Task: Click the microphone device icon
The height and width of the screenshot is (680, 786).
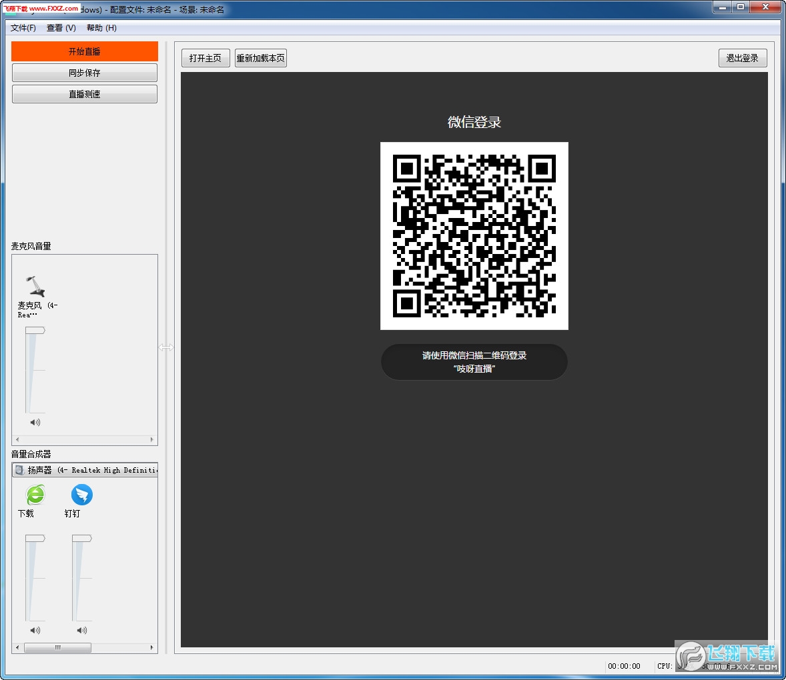Action: [36, 286]
